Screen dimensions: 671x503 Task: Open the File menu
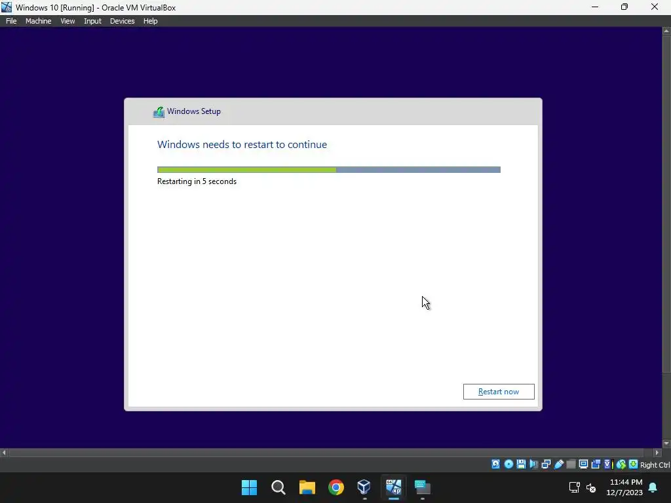click(x=11, y=21)
